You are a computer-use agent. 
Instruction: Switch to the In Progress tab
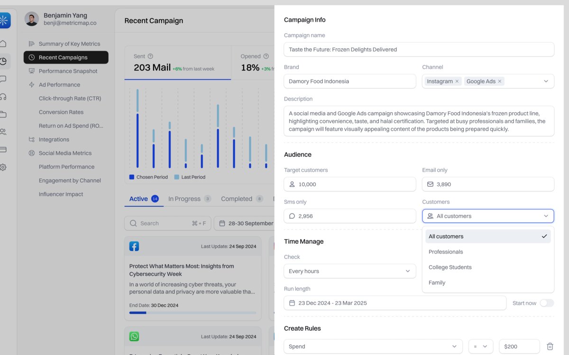[x=190, y=199]
